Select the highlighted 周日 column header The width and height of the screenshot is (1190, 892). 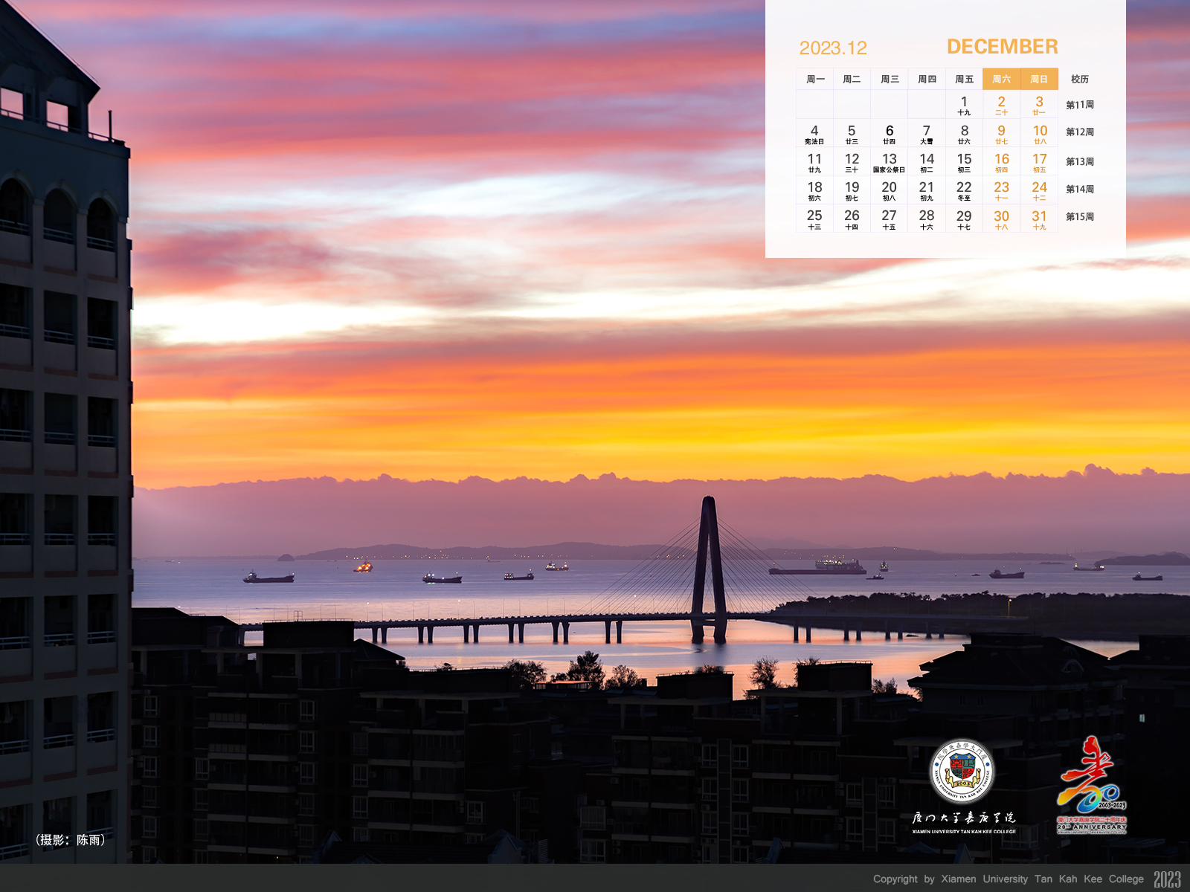pos(1039,79)
